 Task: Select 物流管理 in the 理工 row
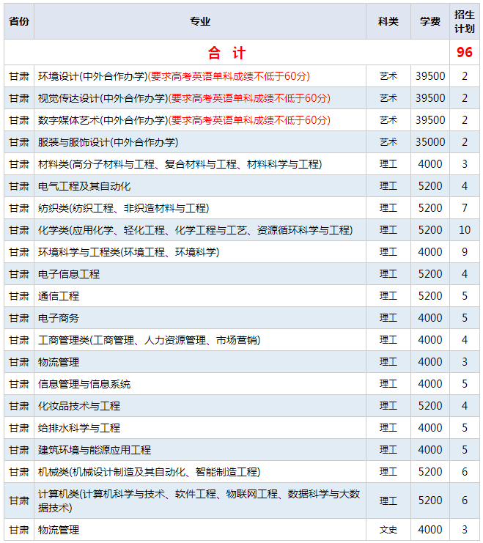coord(200,362)
